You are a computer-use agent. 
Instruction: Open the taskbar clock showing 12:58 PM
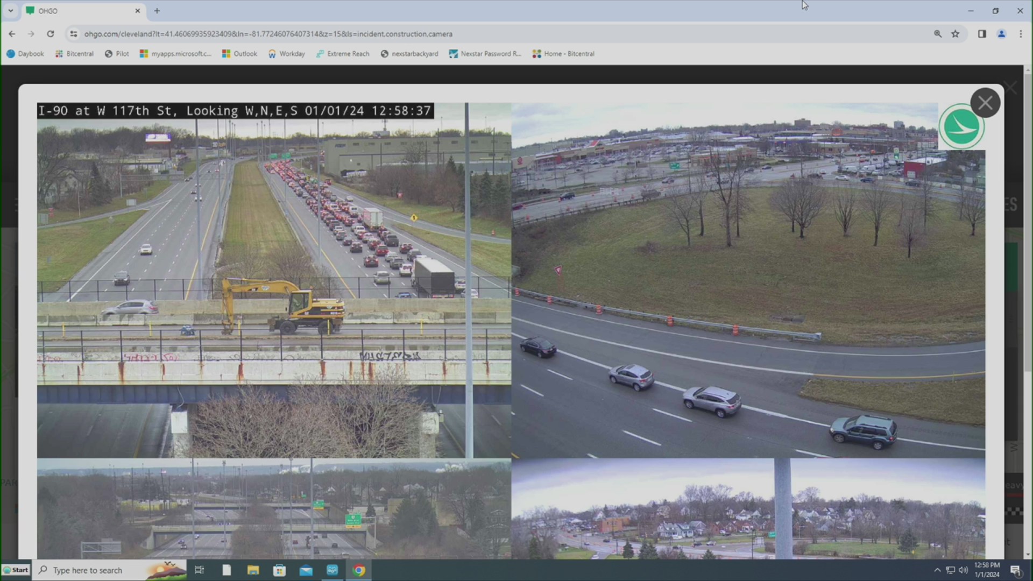pyautogui.click(x=987, y=570)
